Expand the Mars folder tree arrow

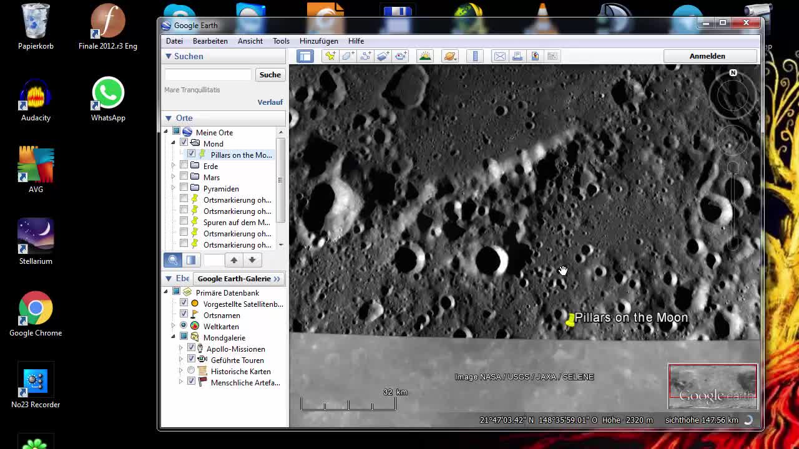[x=174, y=177]
